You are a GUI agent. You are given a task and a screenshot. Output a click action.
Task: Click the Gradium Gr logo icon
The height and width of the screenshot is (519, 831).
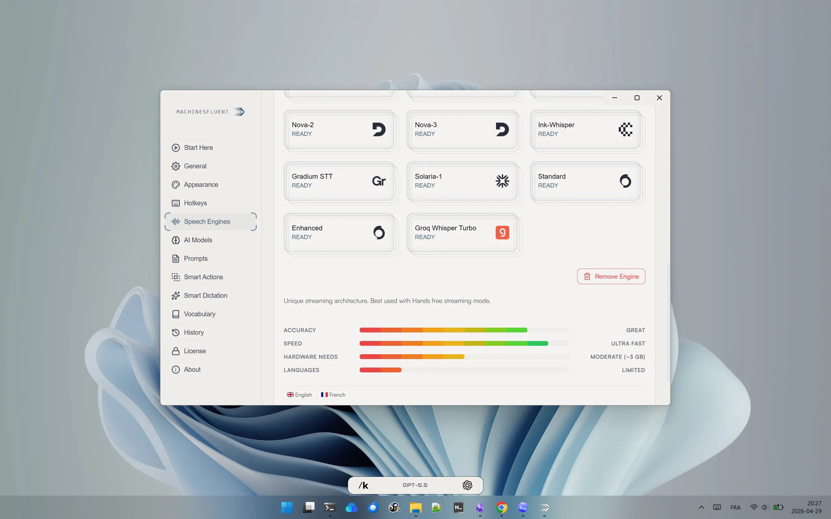click(x=379, y=181)
